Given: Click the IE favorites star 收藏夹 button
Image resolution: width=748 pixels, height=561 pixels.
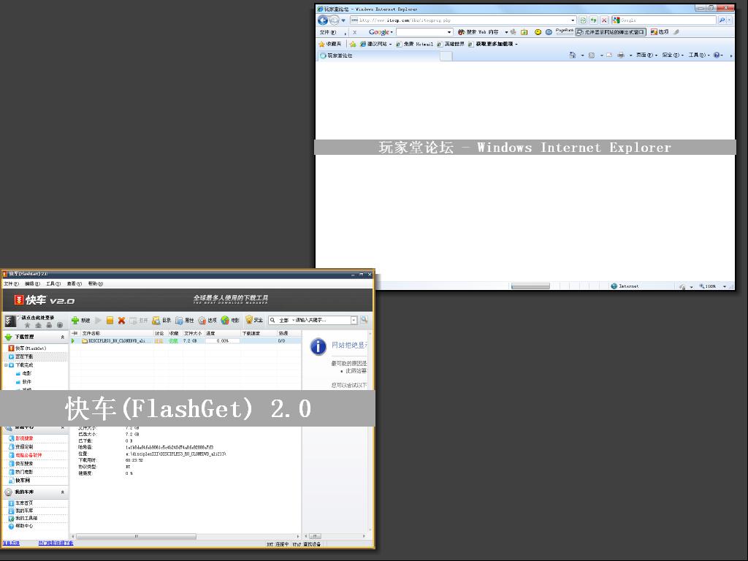Looking at the screenshot, I should [329, 44].
